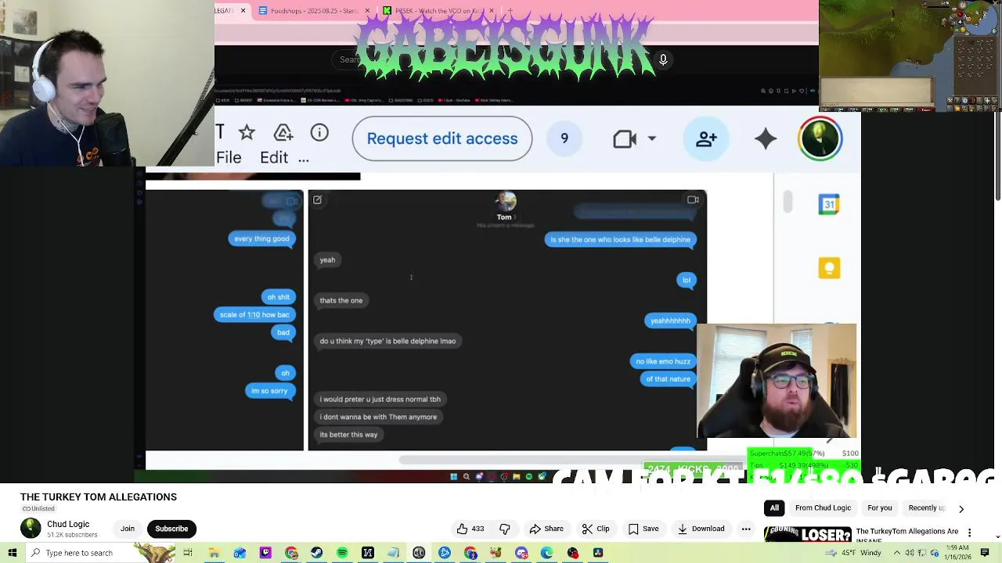This screenshot has width=1002, height=563.
Task: Subscribe to Chud Logic
Action: point(171,529)
